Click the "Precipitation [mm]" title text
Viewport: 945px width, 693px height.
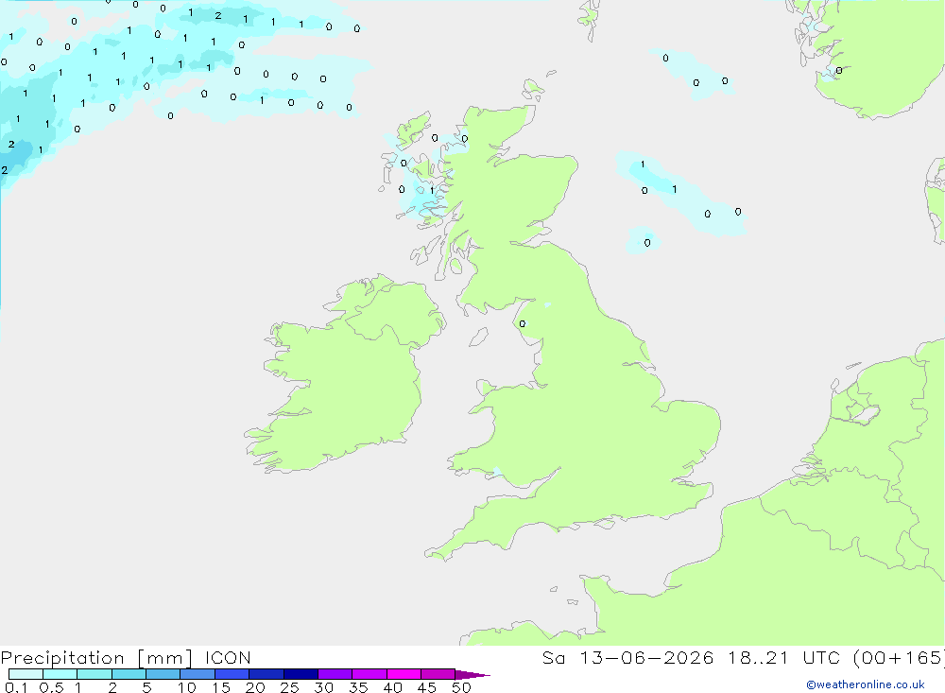pos(97,658)
